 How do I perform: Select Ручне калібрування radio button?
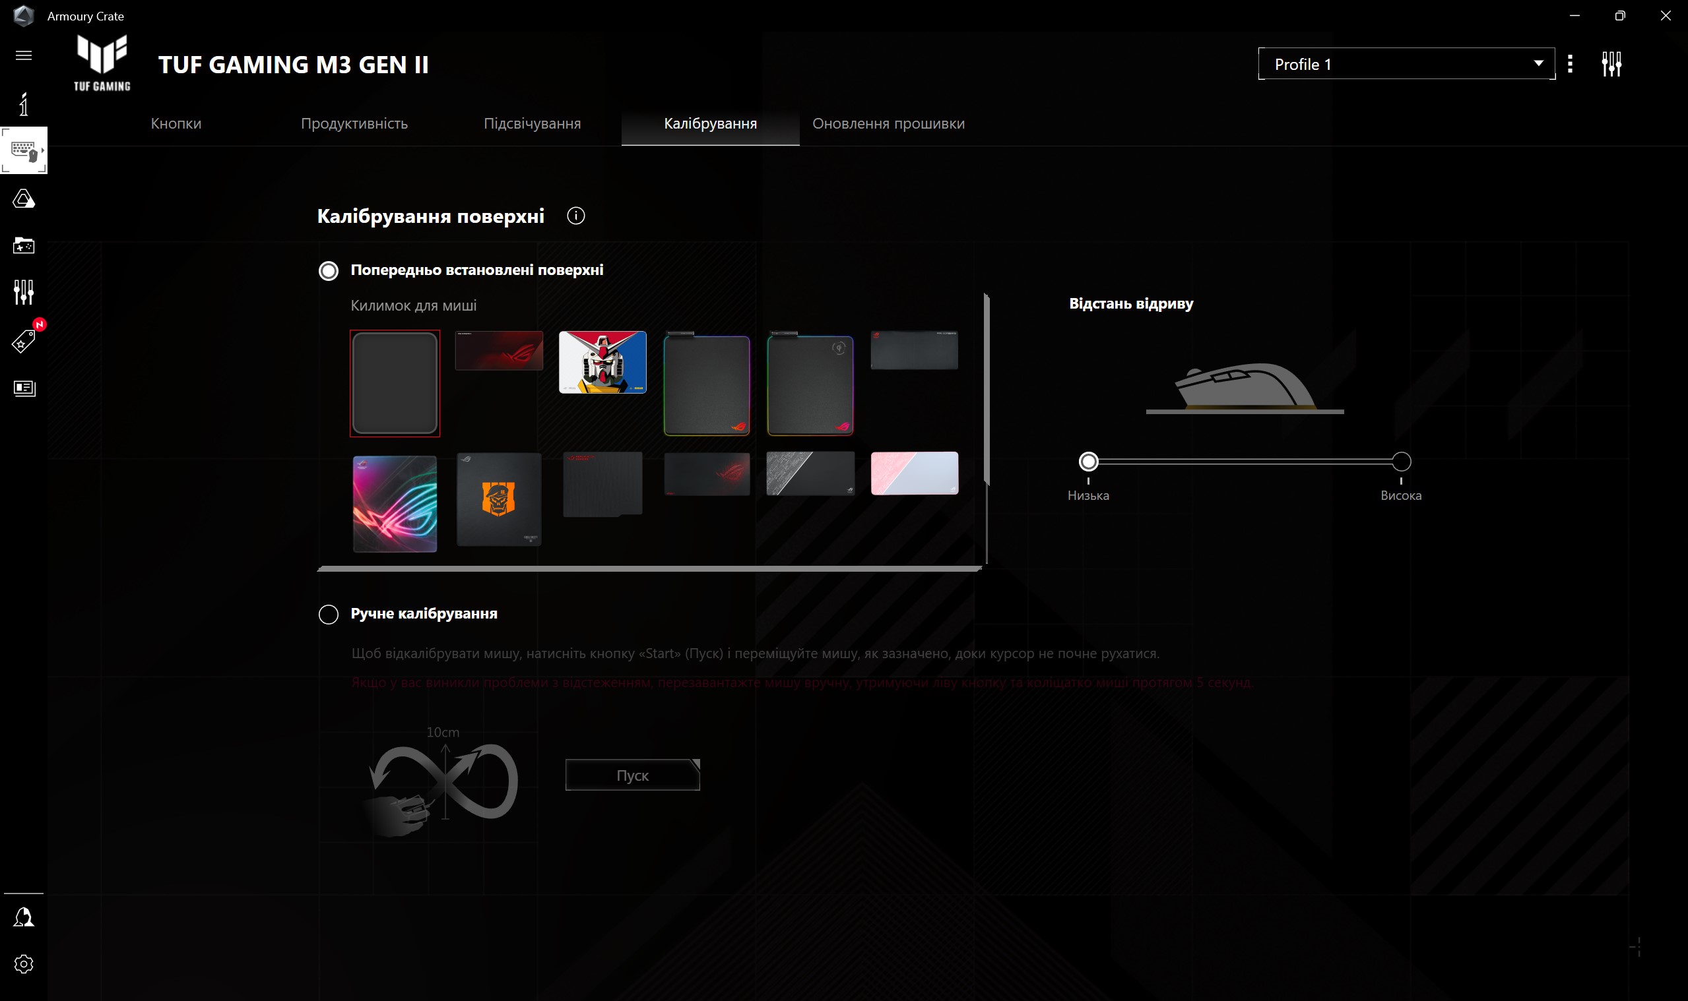pyautogui.click(x=329, y=614)
